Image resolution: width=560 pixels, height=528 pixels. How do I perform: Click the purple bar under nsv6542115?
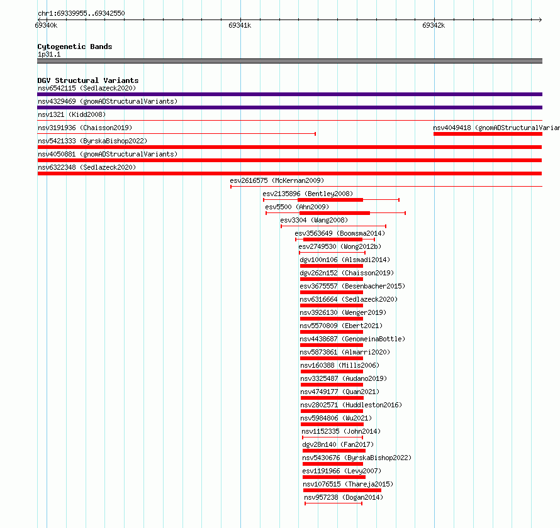point(289,94)
